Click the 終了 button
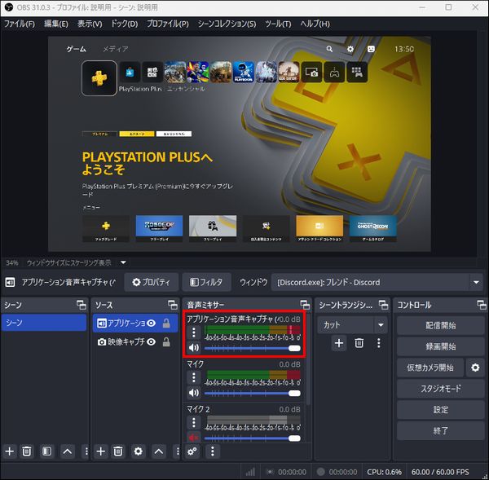Image resolution: width=489 pixels, height=480 pixels. 440,431
